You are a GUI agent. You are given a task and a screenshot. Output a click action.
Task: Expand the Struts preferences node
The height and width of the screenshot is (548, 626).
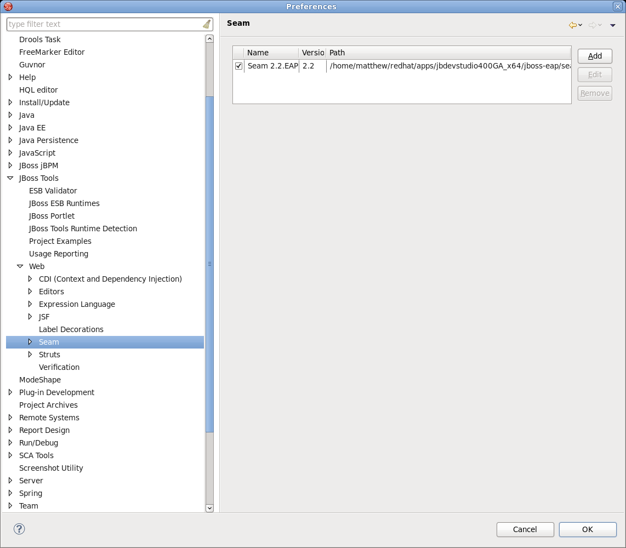(31, 355)
